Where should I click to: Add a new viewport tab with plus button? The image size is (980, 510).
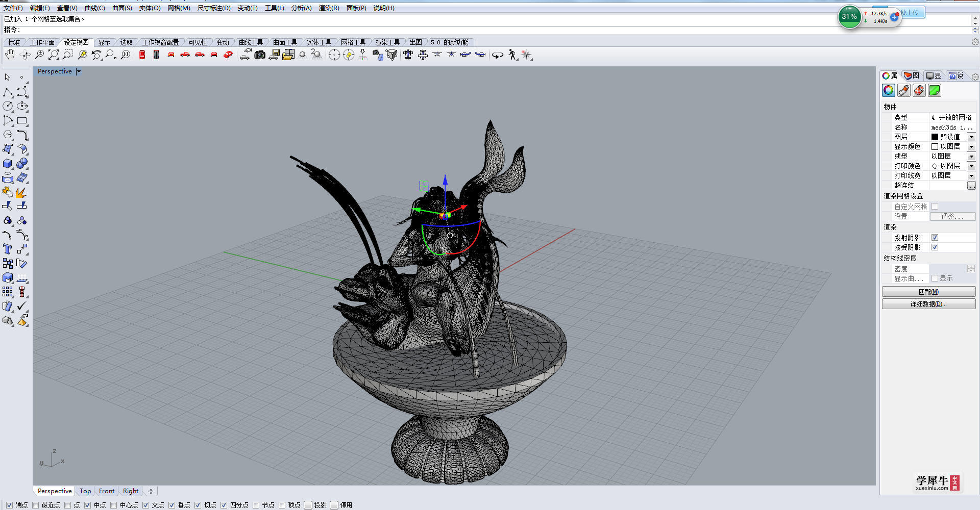point(151,491)
